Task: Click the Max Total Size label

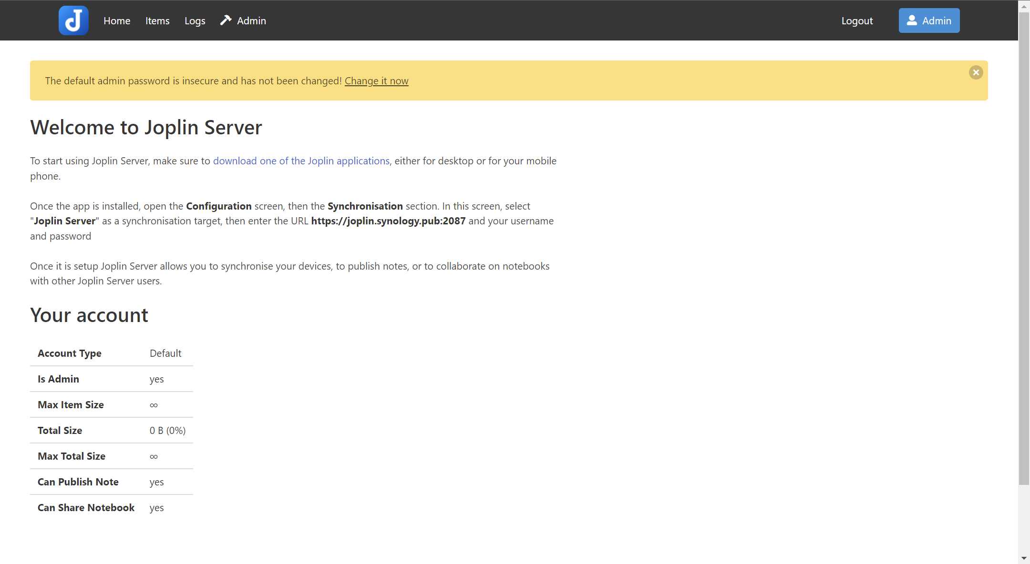Action: tap(72, 456)
